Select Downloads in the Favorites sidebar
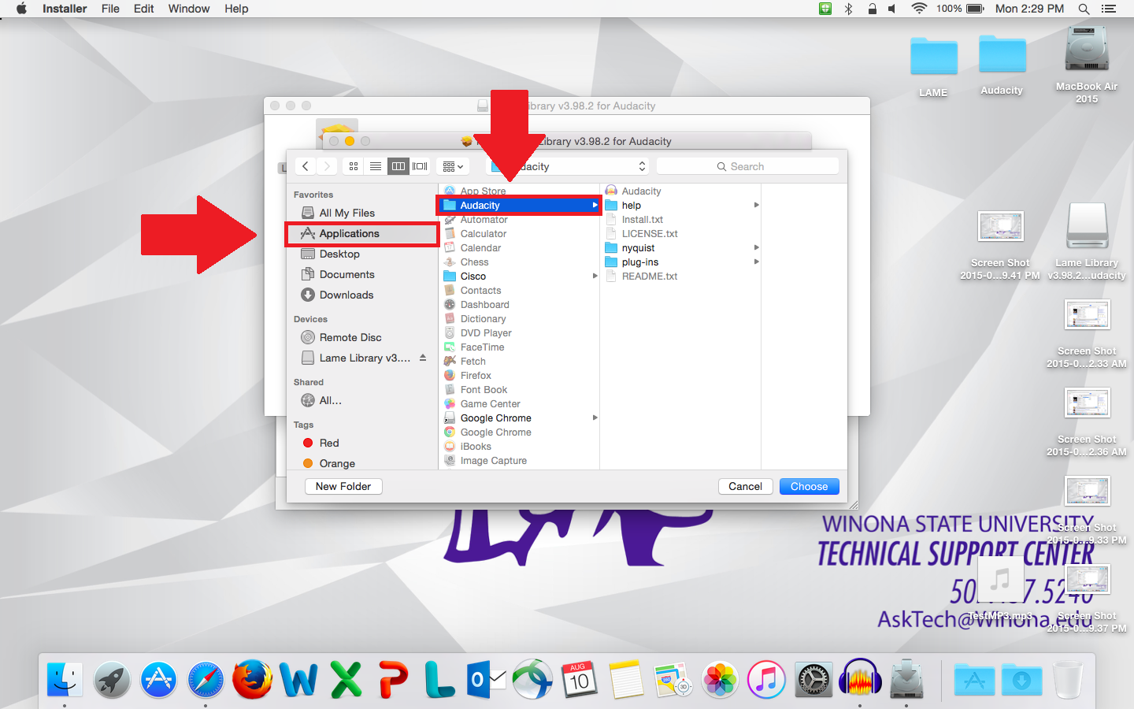The width and height of the screenshot is (1134, 709). [346, 295]
